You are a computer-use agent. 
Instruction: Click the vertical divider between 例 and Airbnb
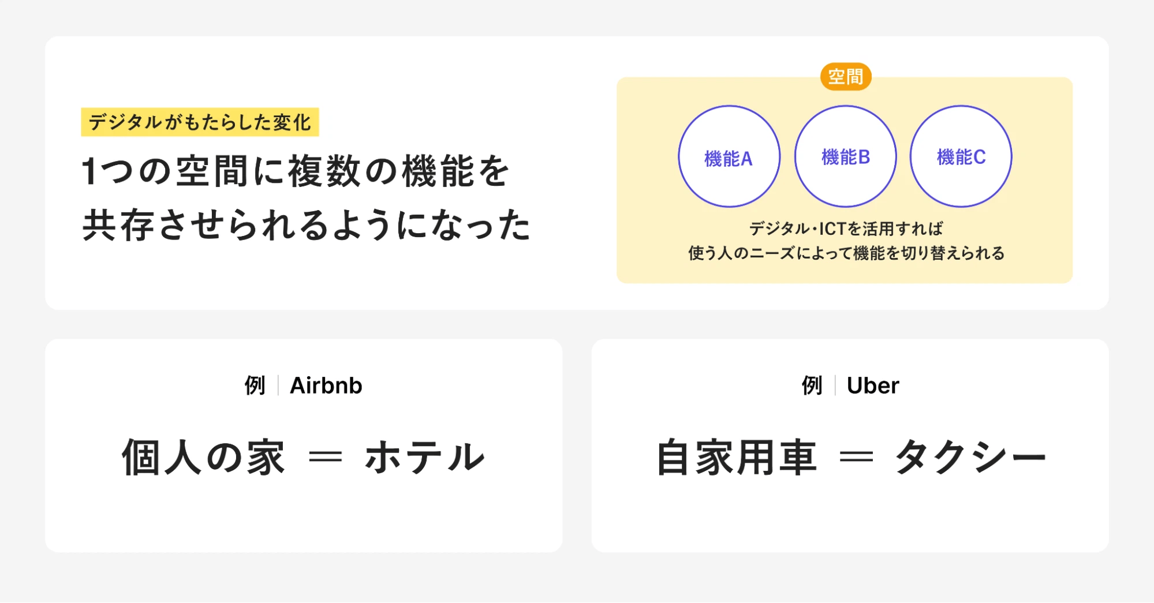click(x=278, y=385)
